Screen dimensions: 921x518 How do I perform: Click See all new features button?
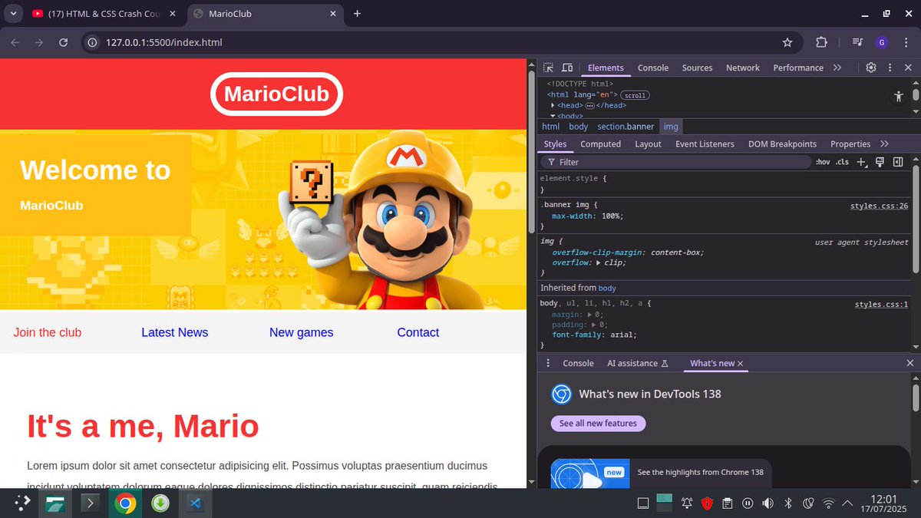(598, 424)
